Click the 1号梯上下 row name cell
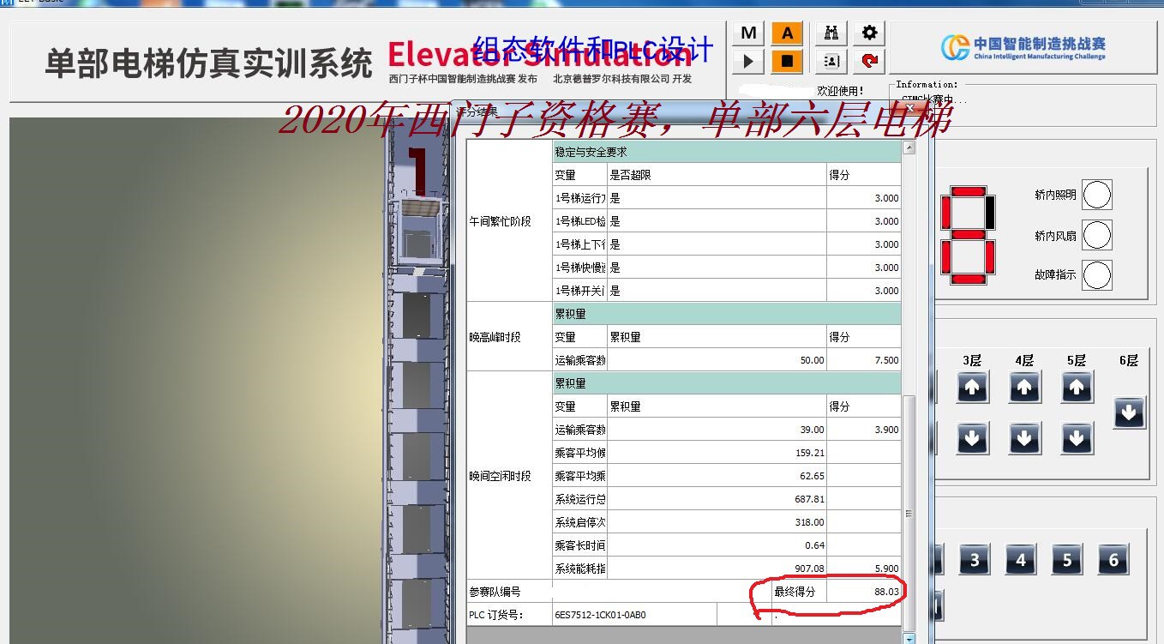 [580, 244]
